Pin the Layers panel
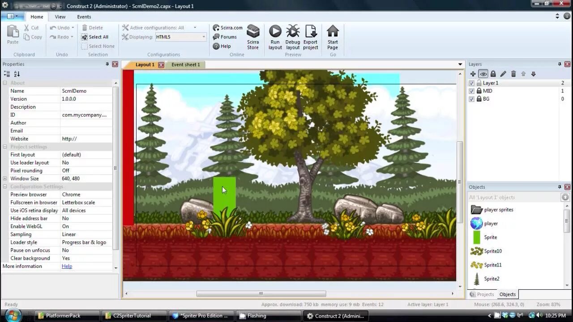573x322 pixels. (x=560, y=64)
